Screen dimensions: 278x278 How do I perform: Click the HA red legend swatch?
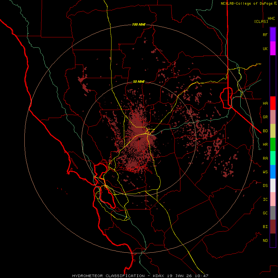[273, 103]
